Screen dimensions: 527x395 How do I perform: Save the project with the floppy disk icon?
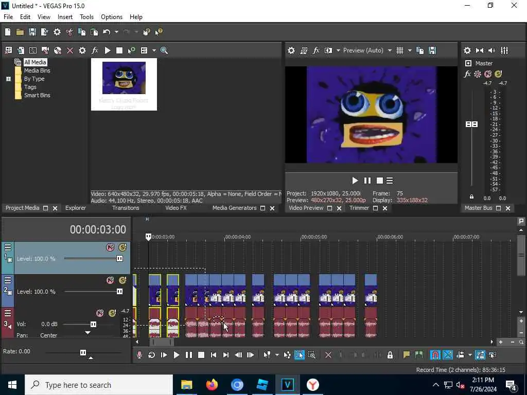[x=32, y=32]
